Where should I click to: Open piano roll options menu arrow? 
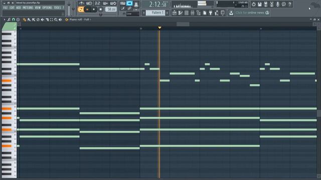(x=5, y=19)
